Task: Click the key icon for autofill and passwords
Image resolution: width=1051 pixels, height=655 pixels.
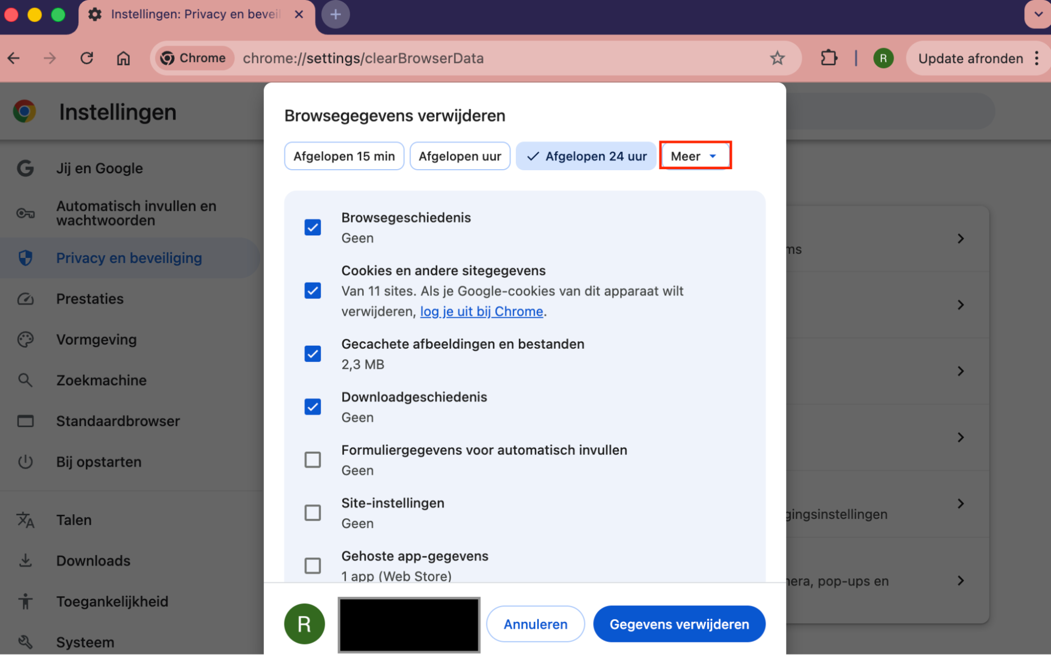Action: (x=25, y=213)
